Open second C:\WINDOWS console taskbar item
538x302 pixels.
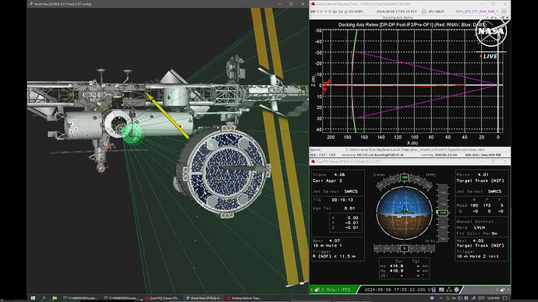(x=122, y=298)
